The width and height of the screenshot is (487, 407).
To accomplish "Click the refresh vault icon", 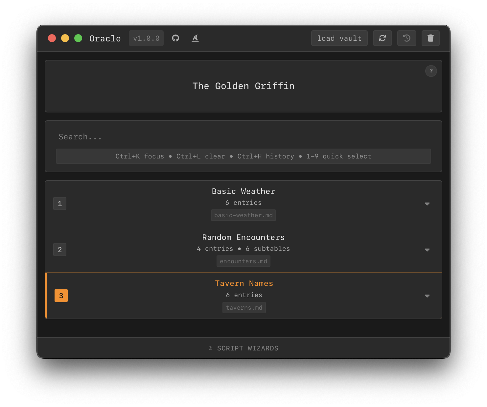I will [x=382, y=38].
